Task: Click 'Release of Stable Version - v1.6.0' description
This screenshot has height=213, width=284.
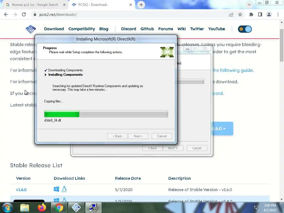Action: [x=200, y=190]
